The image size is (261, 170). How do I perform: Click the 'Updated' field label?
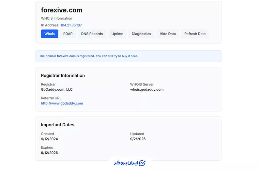[x=137, y=134]
